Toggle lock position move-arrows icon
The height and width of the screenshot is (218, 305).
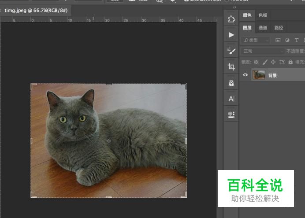pos(273,62)
